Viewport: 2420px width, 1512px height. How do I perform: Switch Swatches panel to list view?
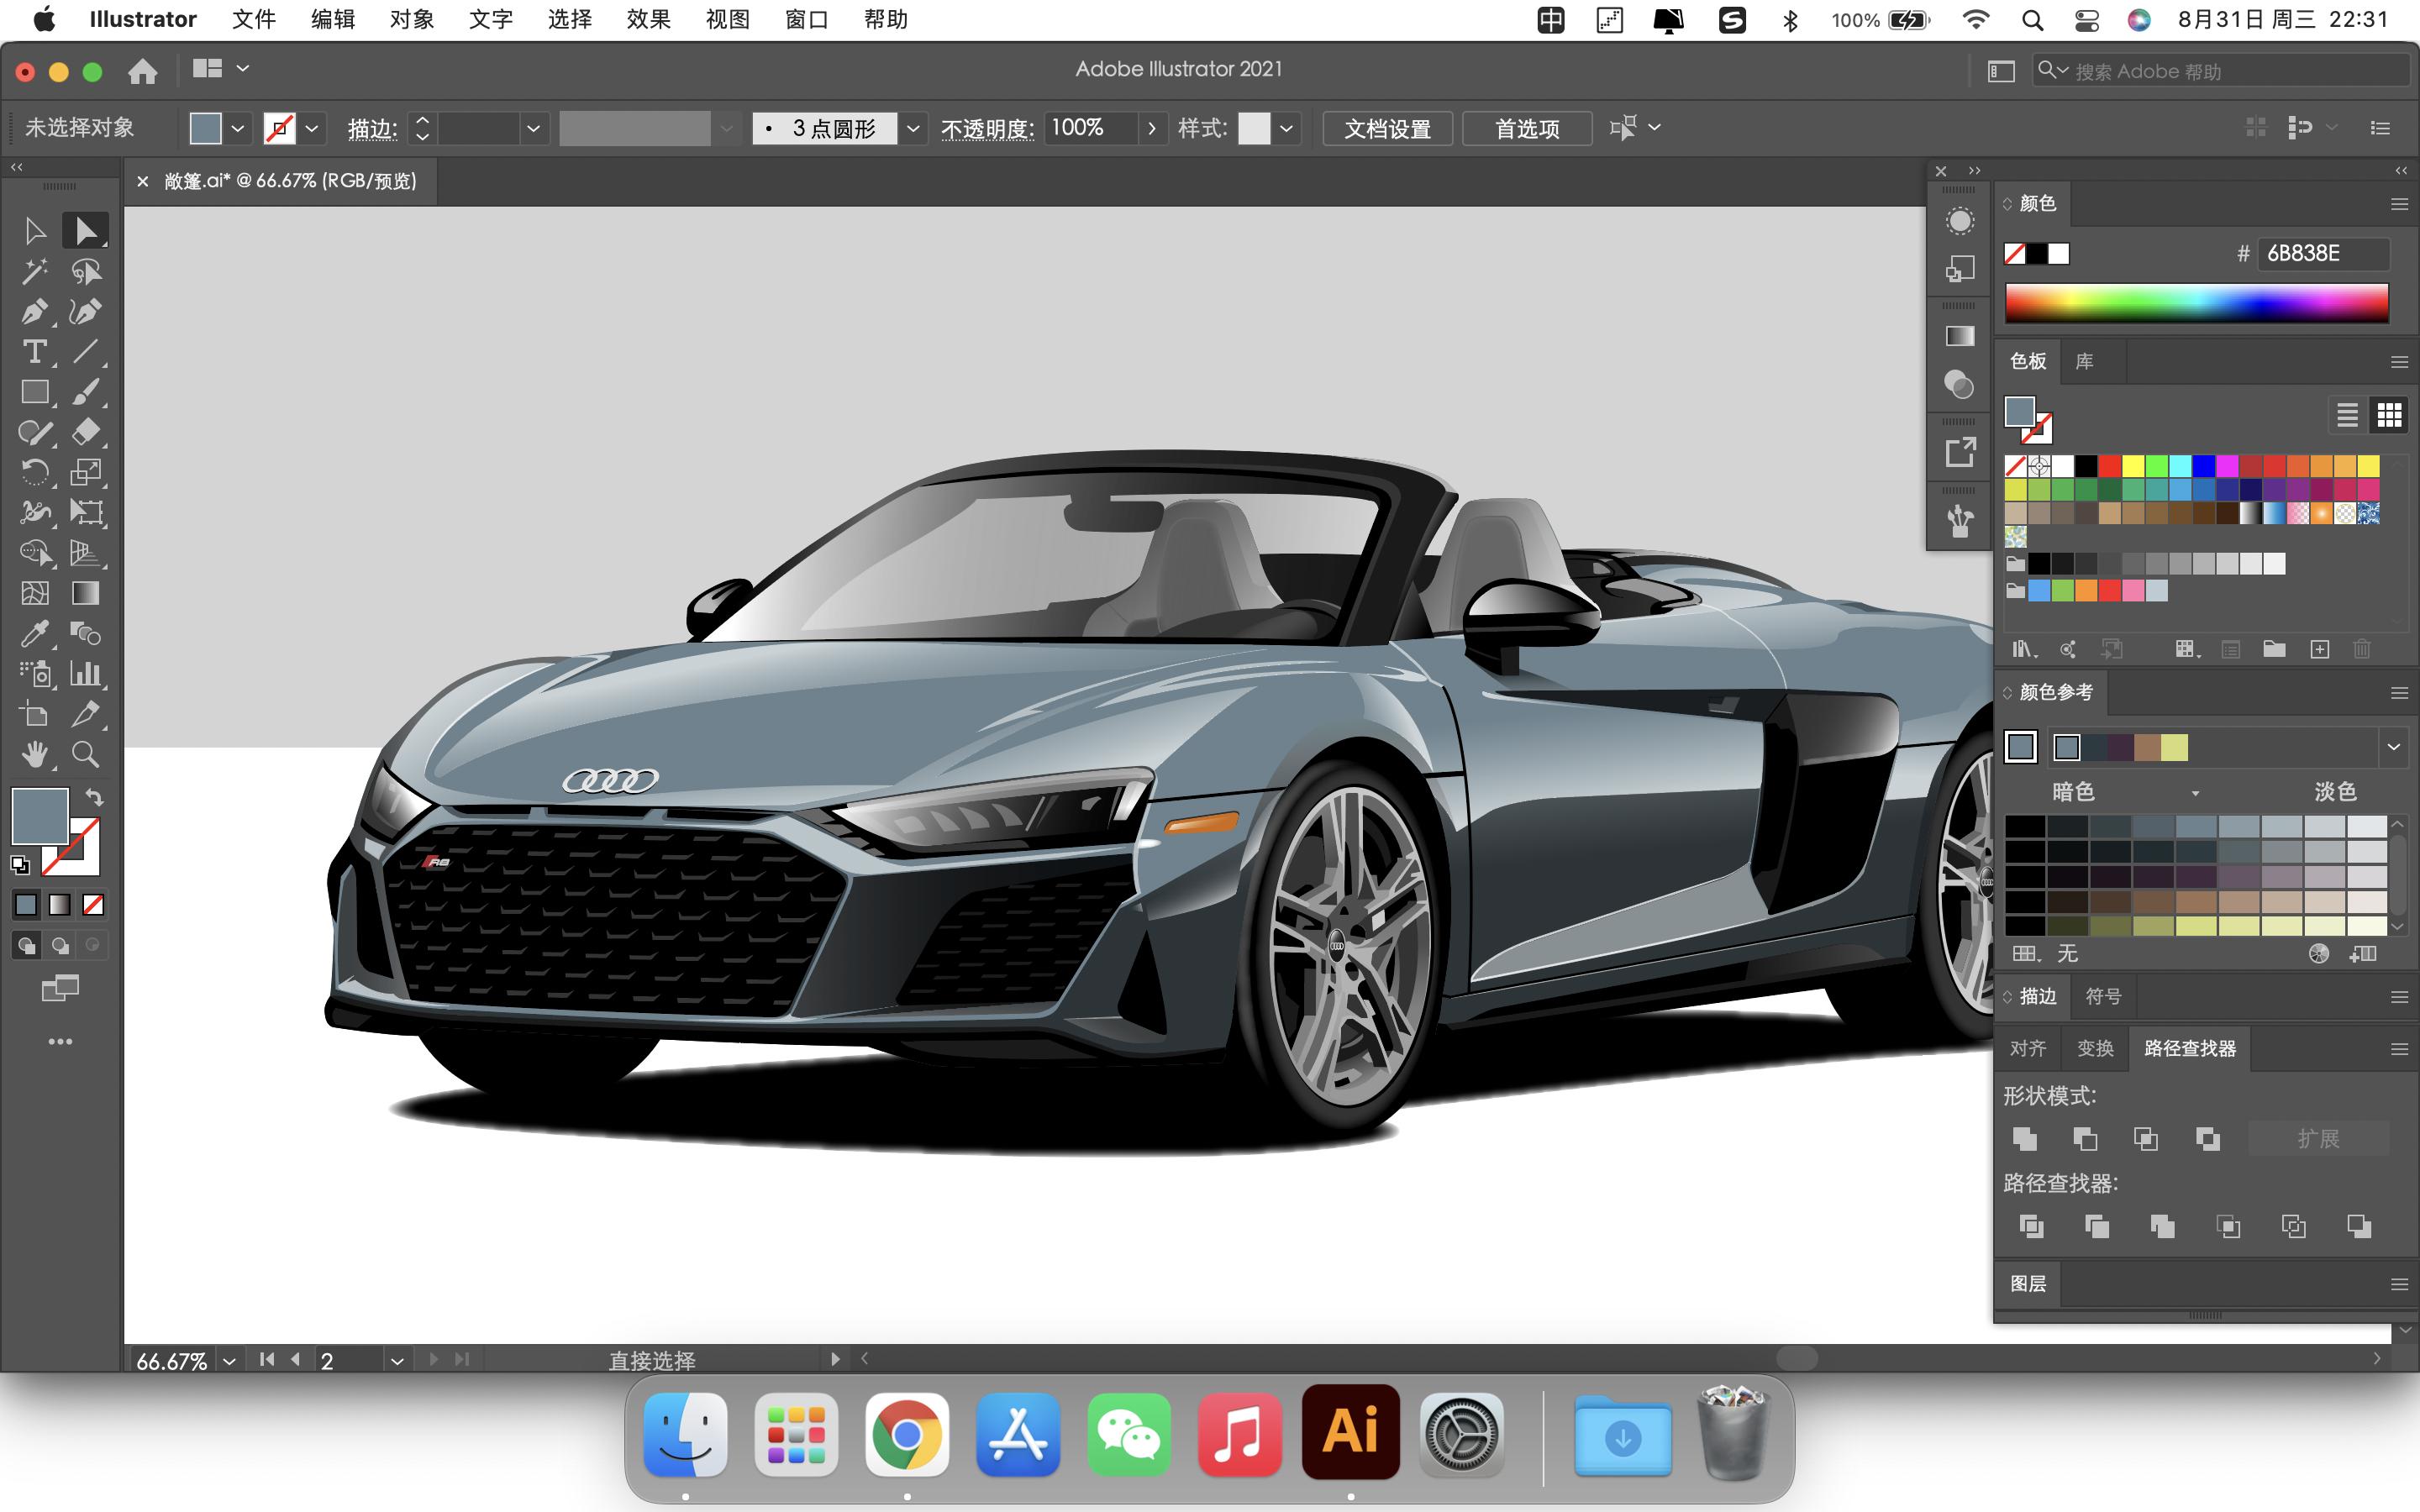[2347, 414]
